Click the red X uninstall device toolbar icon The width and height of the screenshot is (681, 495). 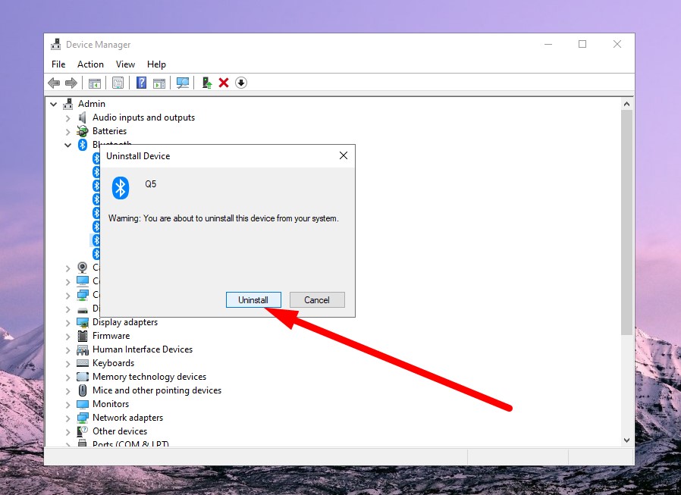point(224,83)
